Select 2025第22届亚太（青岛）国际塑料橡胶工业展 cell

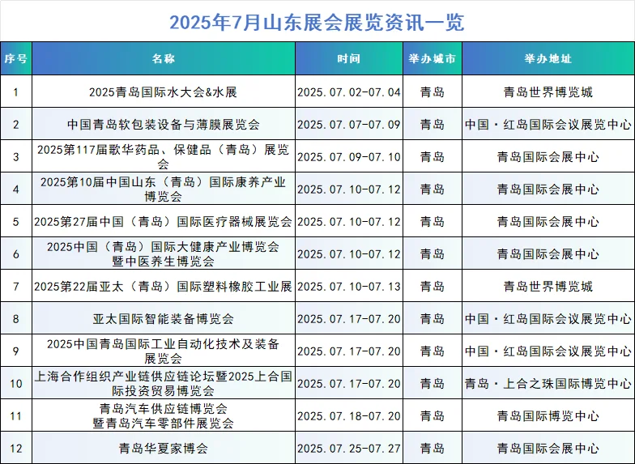coord(164,287)
